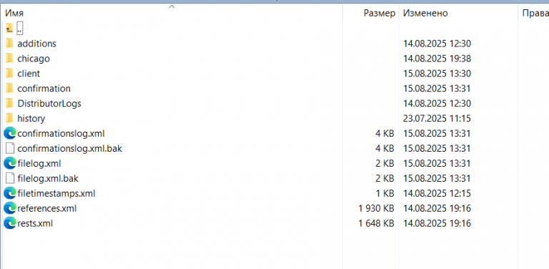Select the file confirmationslog.xml.bak
The image size is (549, 269).
(x=69, y=149)
